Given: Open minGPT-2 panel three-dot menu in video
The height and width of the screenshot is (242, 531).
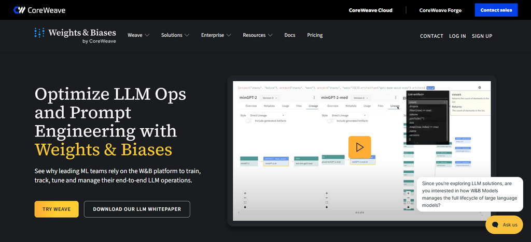Looking at the screenshot, I should point(314,98).
